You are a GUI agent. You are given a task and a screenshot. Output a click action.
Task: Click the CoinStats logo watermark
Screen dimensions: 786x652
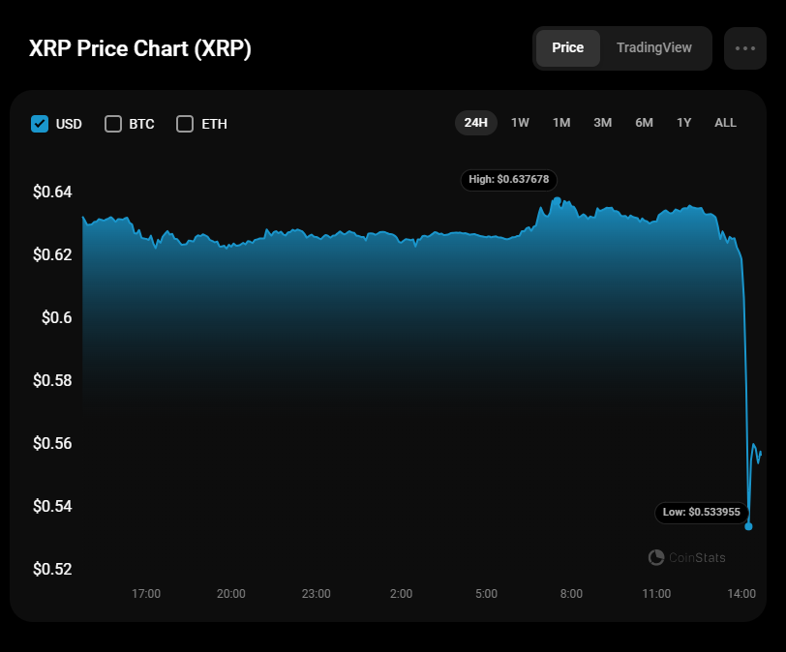click(x=687, y=557)
